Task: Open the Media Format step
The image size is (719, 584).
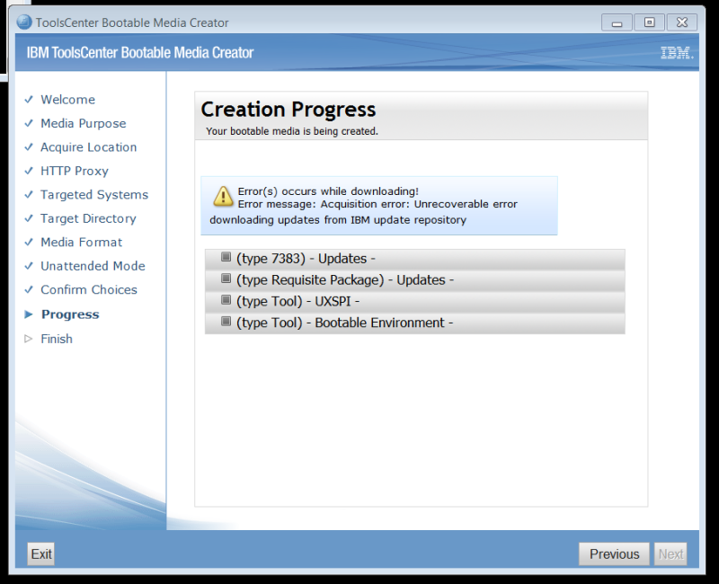Action: coord(81,242)
